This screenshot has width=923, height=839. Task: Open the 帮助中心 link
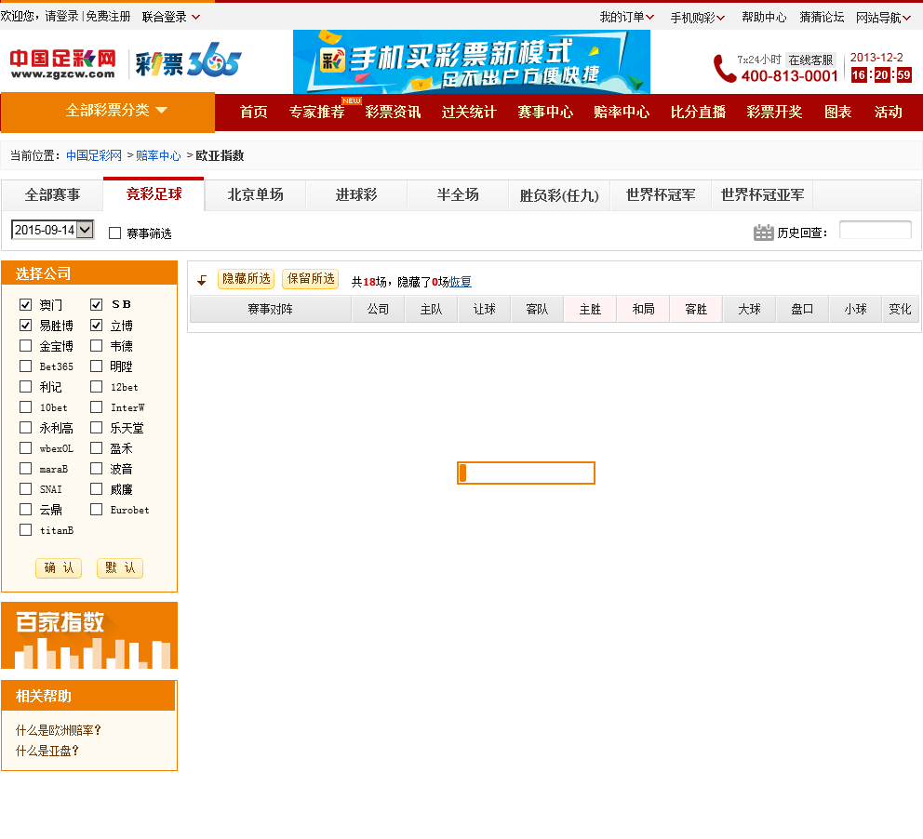click(764, 17)
